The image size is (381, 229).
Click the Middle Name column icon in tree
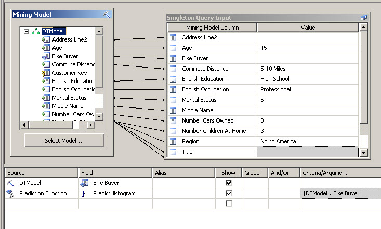coord(46,106)
